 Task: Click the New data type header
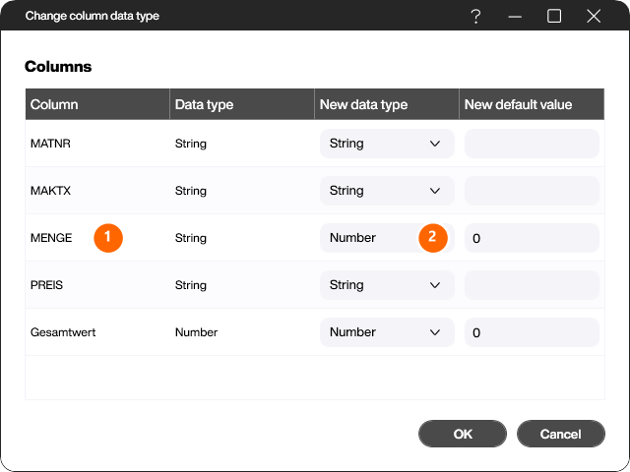pyautogui.click(x=387, y=104)
